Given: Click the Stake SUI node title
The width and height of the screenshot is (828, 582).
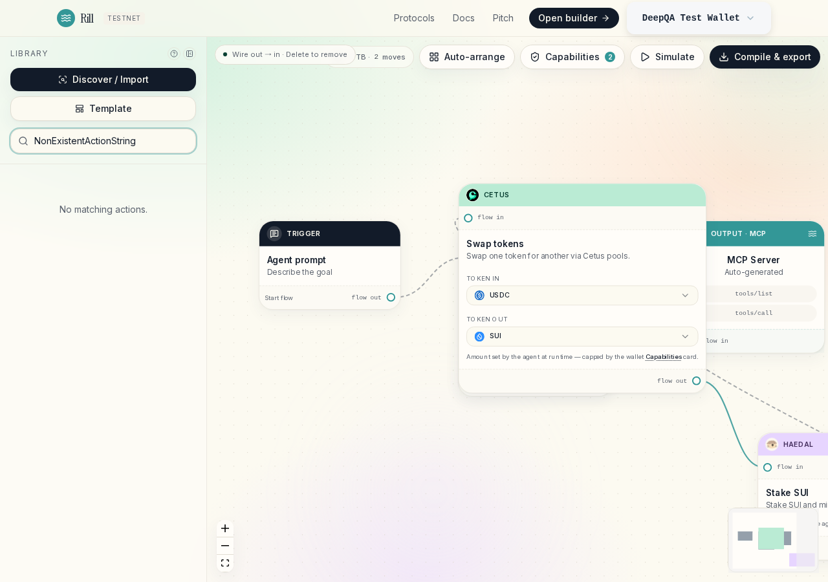Looking at the screenshot, I should coord(787,493).
